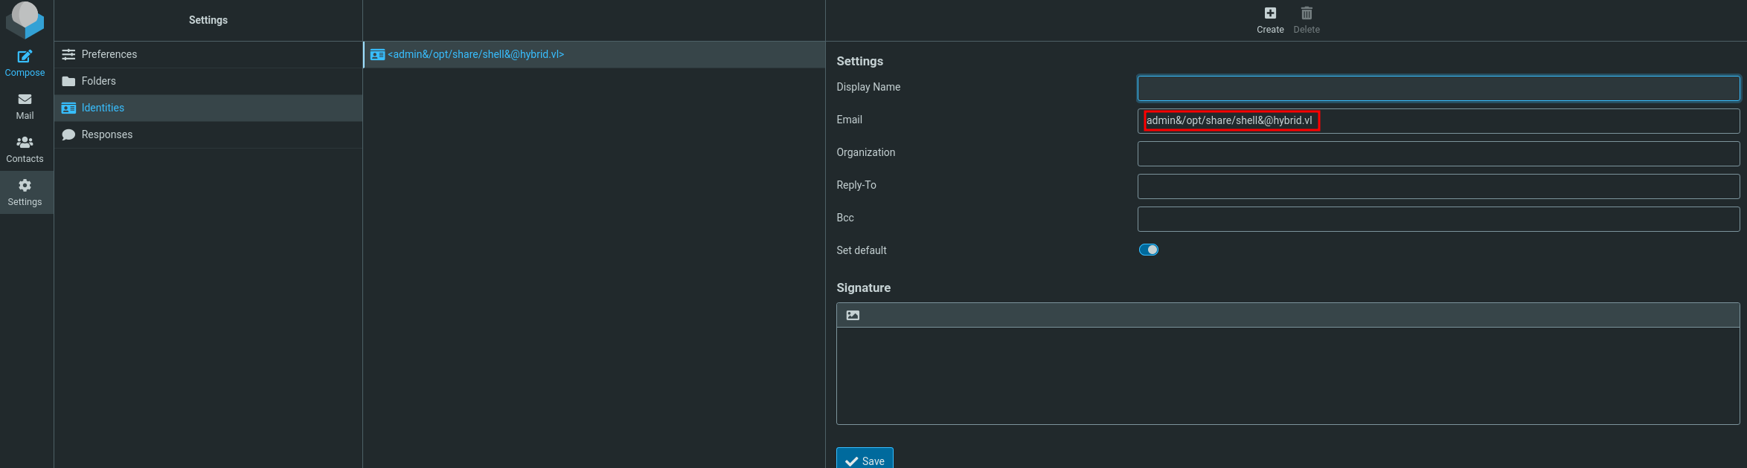Open Responses settings section

pyautogui.click(x=107, y=134)
